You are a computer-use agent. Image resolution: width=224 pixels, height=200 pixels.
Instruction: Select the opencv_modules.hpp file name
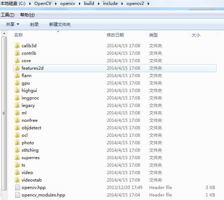[43, 195]
